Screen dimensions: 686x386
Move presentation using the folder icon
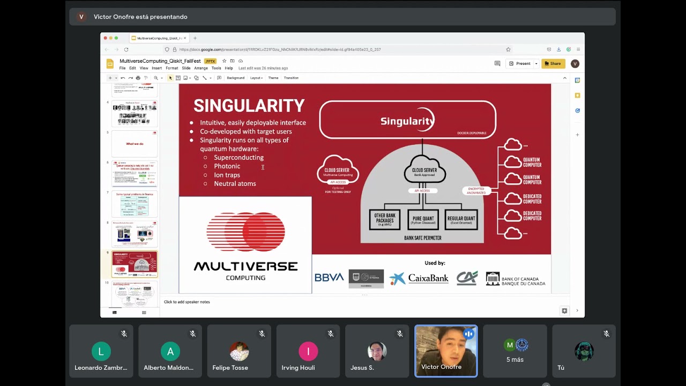233,61
